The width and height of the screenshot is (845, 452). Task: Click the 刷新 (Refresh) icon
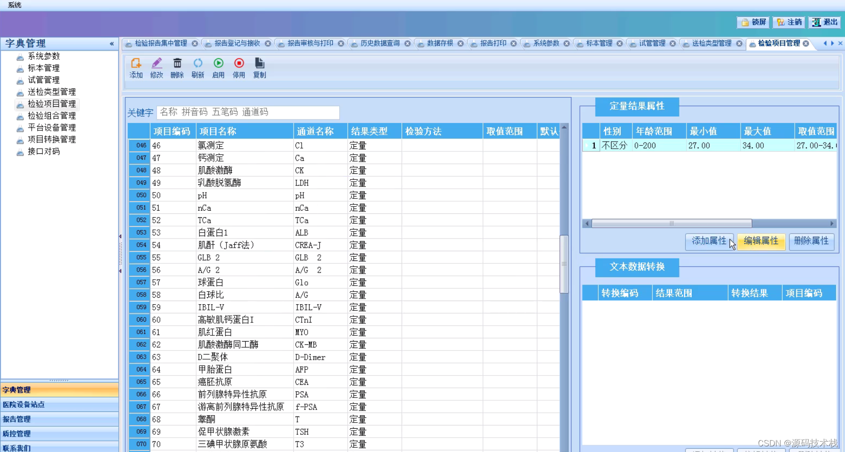tap(198, 68)
